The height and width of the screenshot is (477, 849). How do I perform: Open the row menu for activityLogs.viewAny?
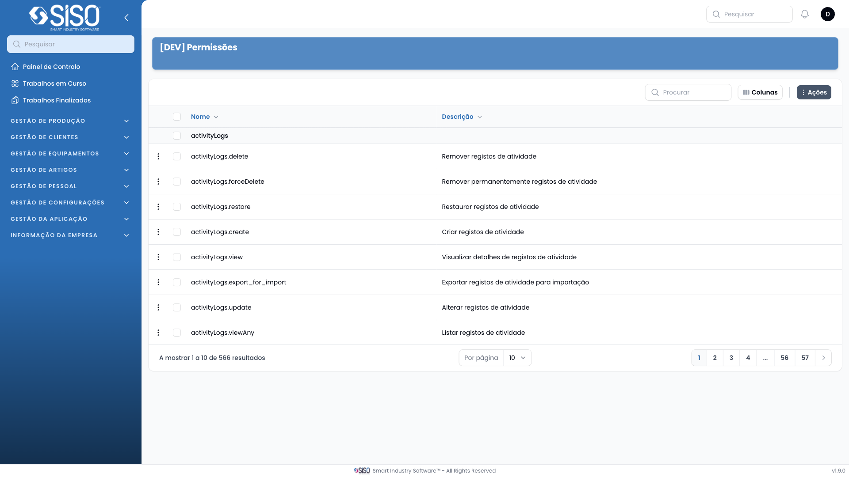[158, 333]
